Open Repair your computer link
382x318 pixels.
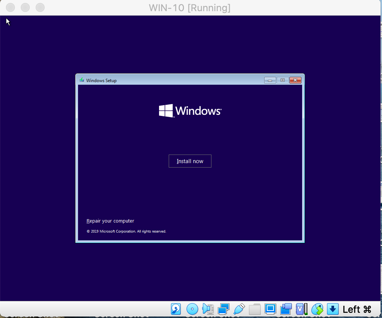110,221
